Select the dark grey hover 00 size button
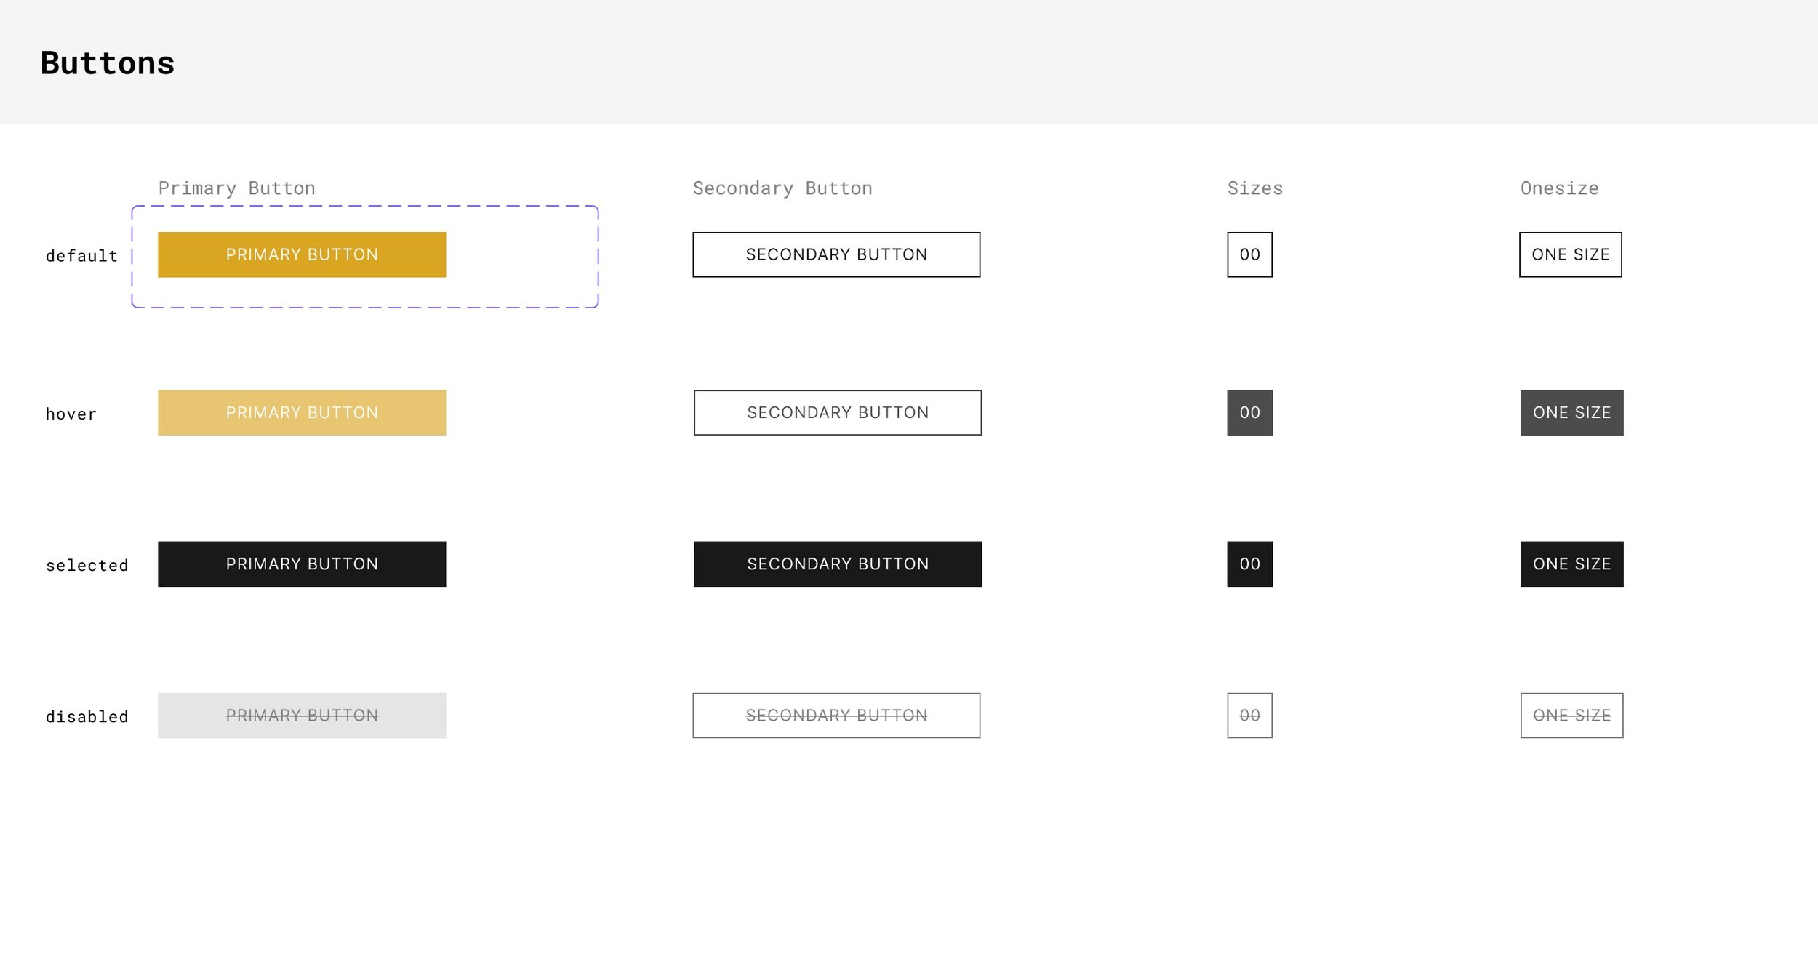1818x954 pixels. [x=1249, y=412]
